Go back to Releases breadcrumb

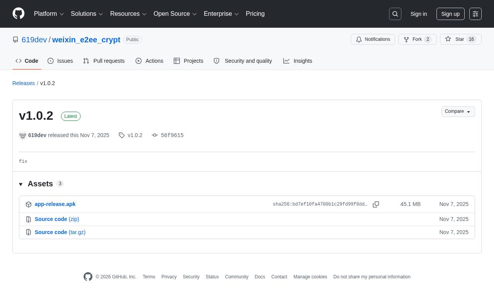click(x=24, y=83)
